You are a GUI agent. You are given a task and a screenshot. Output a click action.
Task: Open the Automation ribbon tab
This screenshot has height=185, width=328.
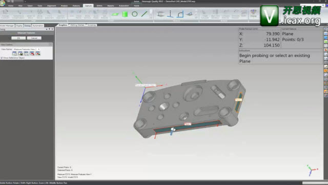pyautogui.click(x=124, y=6)
